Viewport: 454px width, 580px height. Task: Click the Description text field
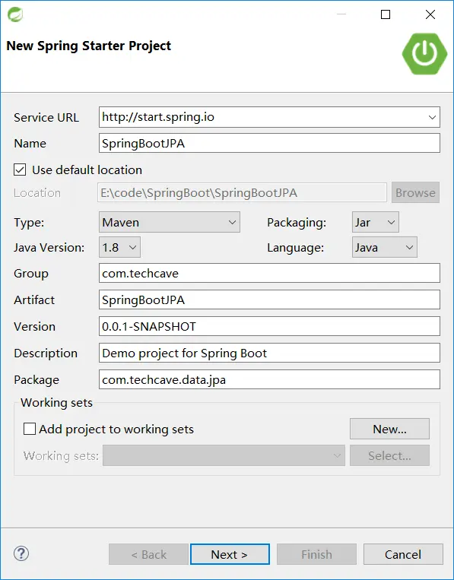(269, 353)
